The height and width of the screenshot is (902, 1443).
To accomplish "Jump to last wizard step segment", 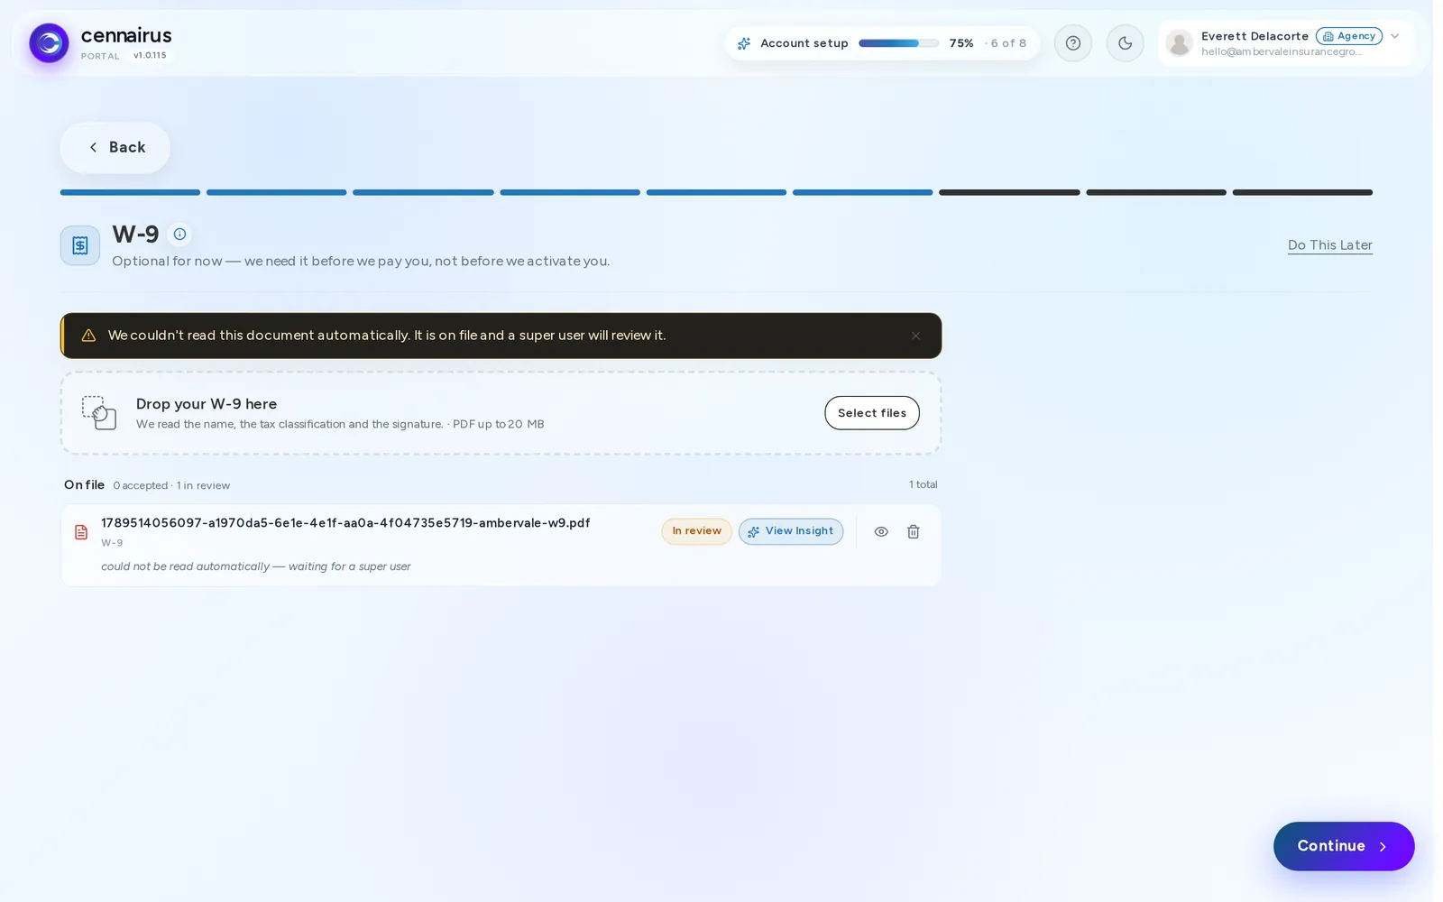I will click(1302, 192).
